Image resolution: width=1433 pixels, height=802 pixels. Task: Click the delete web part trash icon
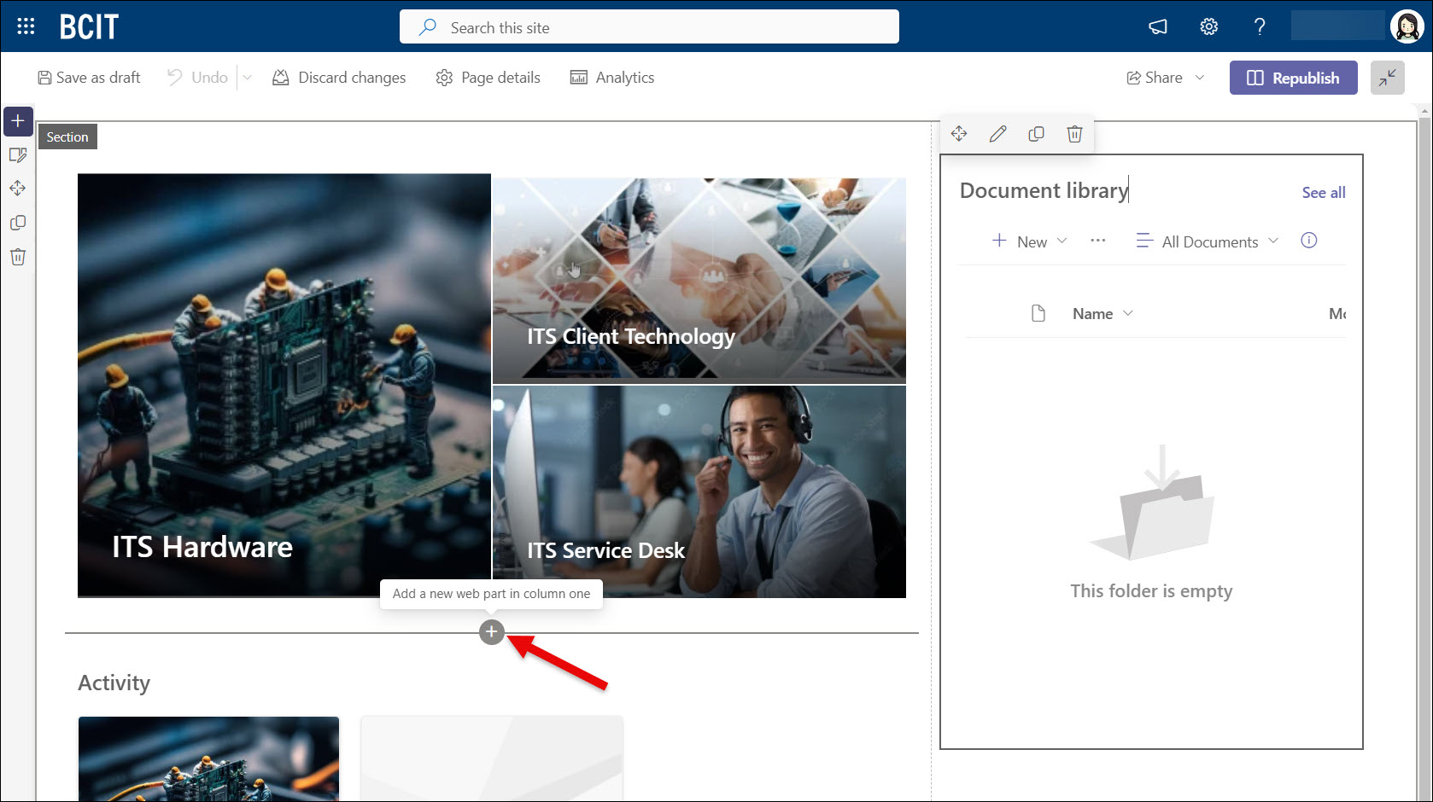point(1074,134)
